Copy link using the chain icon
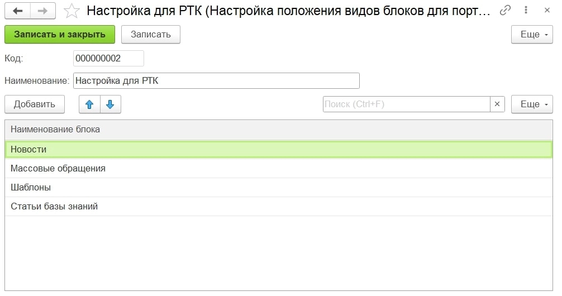The width and height of the screenshot is (562, 296). [505, 11]
